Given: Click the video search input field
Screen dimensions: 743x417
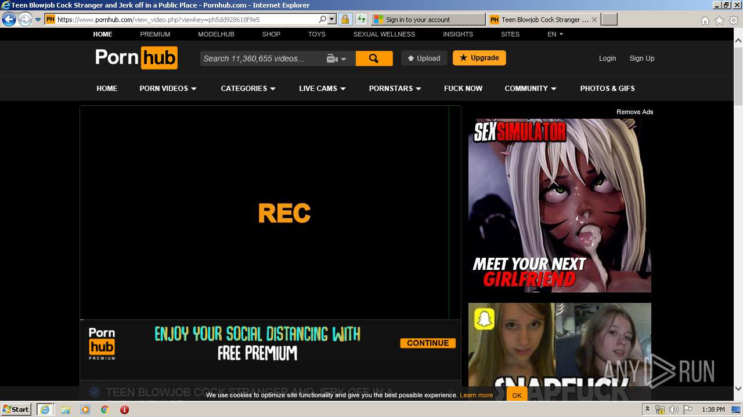Looking at the screenshot, I should tap(261, 58).
